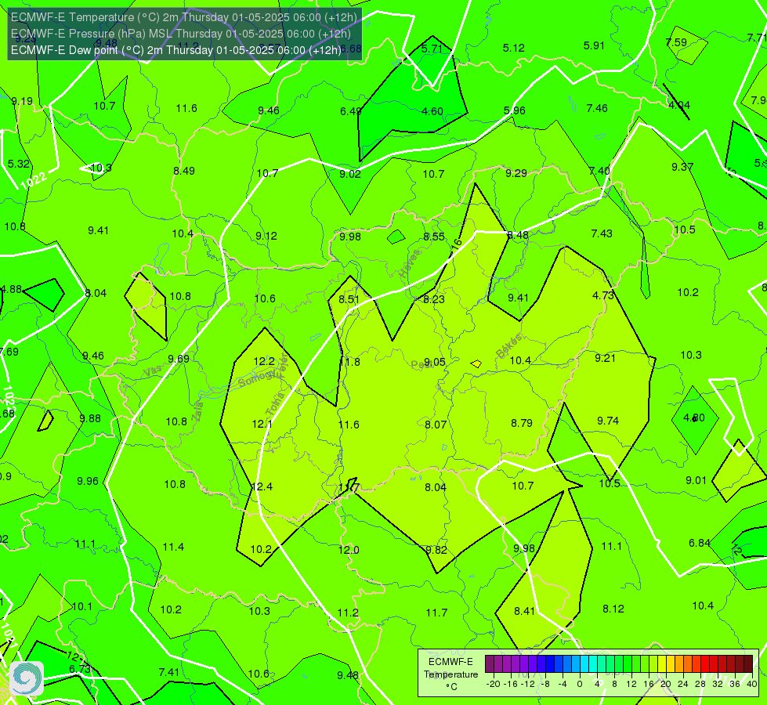Click the temperature value 12.1

pyautogui.click(x=262, y=424)
